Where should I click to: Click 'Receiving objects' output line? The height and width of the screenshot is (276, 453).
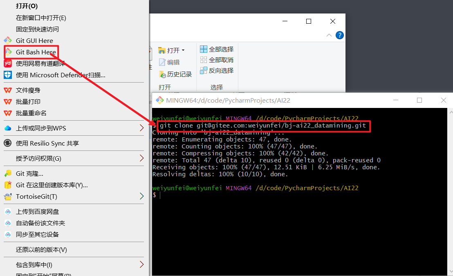coord(266,167)
